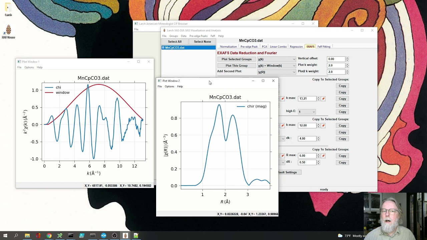Decrease dR value with spinner down arrow
427x240 pixels.
[x=318, y=163]
